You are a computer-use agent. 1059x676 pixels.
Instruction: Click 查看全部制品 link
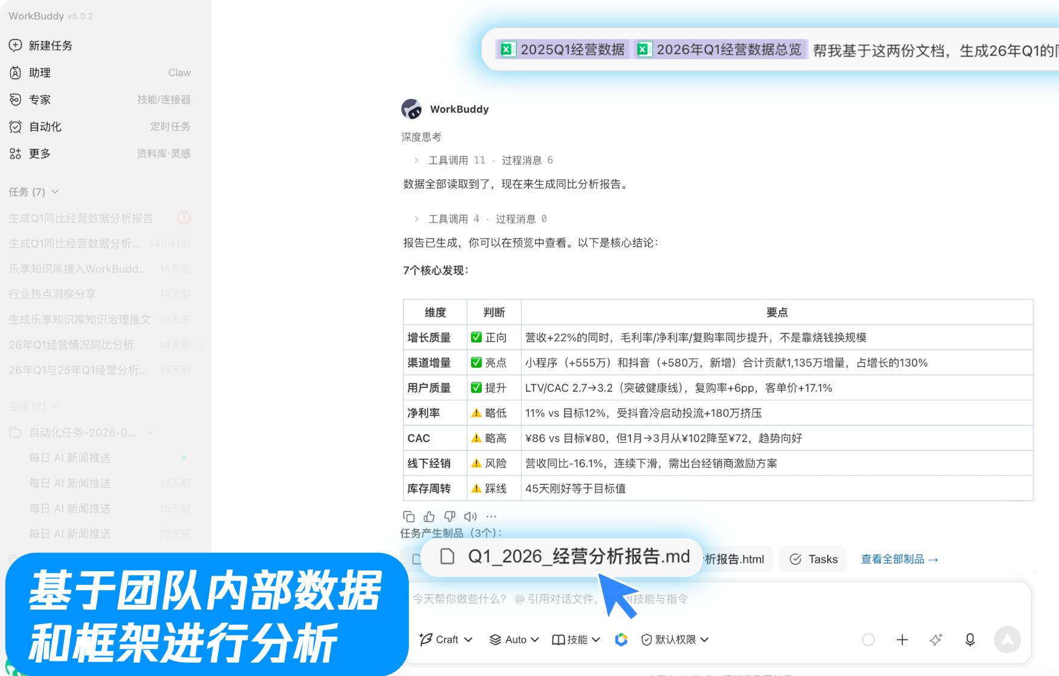[899, 560]
